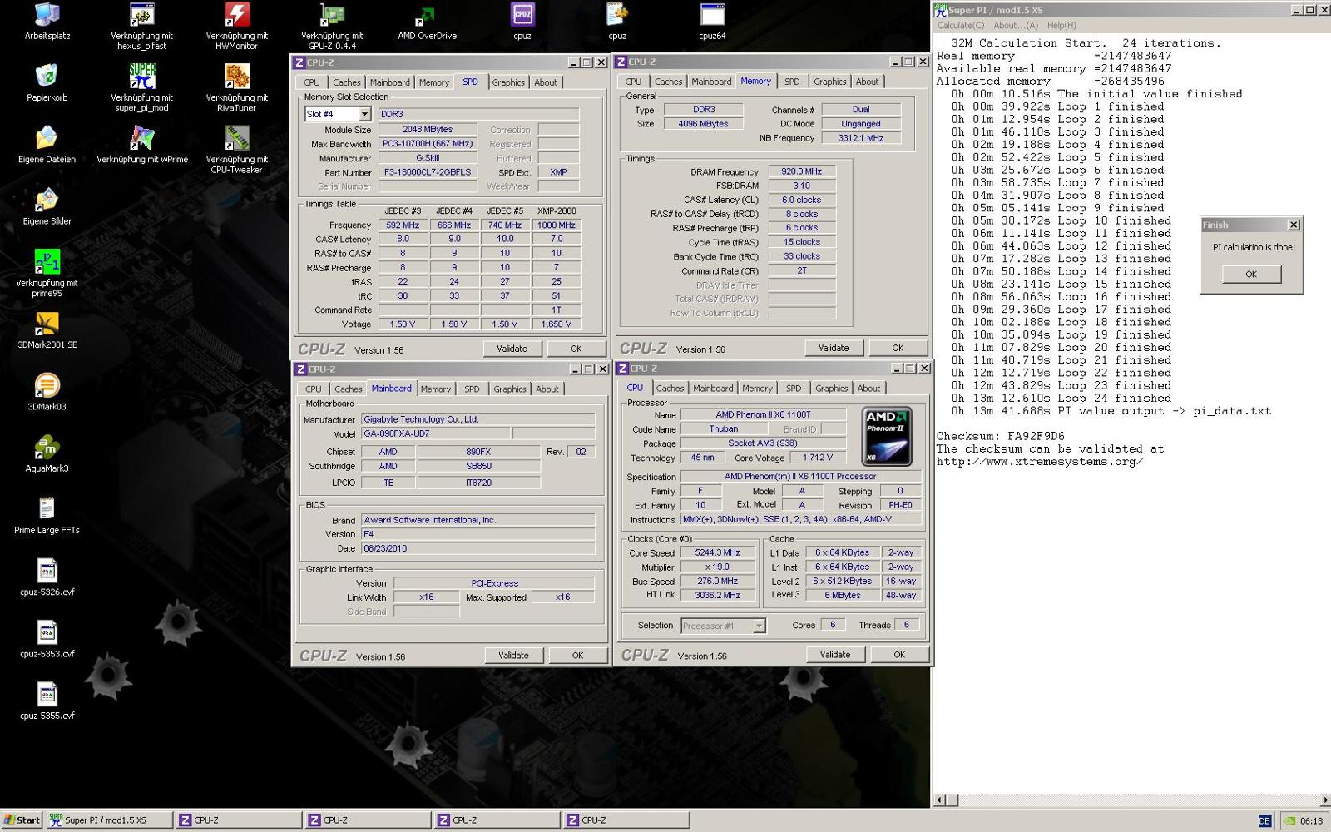Click the Checksum: FA92F9D6 line

click(x=1001, y=436)
